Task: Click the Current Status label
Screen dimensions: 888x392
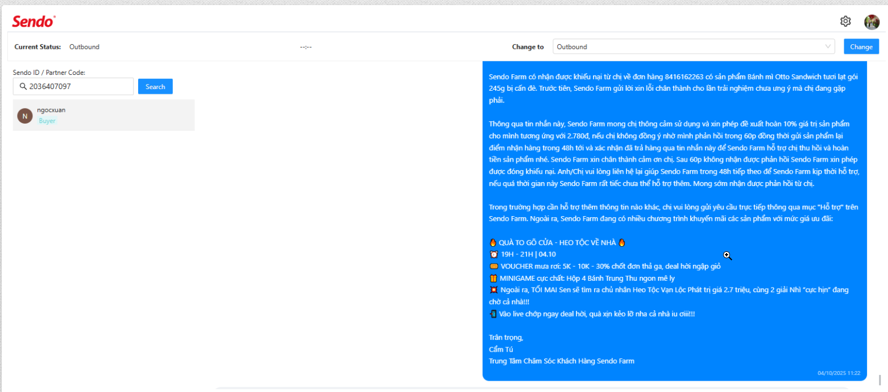Action: pos(38,47)
